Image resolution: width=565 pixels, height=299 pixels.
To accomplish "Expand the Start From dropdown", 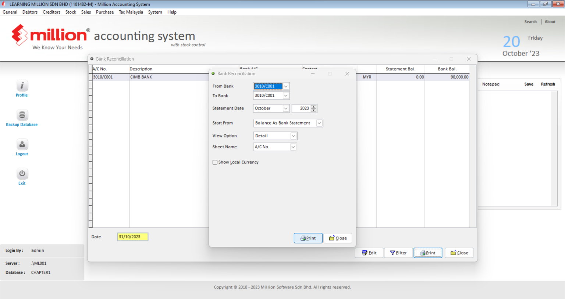I will coord(319,123).
